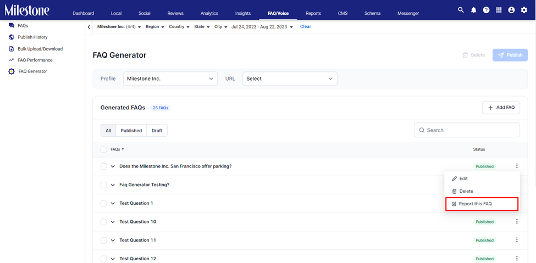Check the Faq Generator Testing checkbox
This screenshot has height=263, width=536.
[103, 185]
